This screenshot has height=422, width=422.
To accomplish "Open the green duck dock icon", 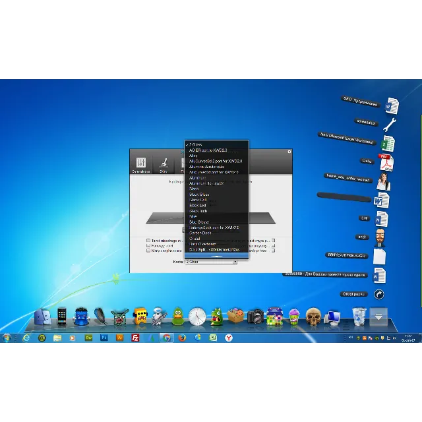I will (178, 316).
